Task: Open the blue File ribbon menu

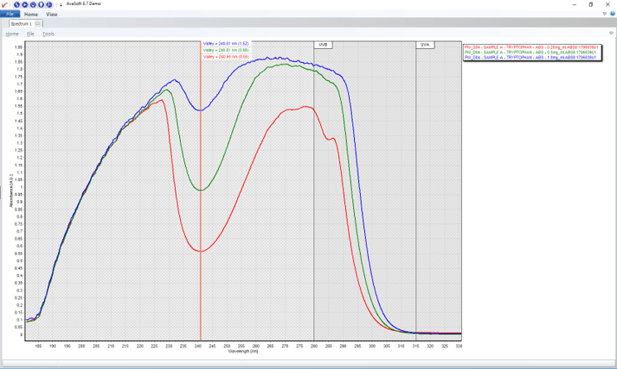Action: pos(10,14)
